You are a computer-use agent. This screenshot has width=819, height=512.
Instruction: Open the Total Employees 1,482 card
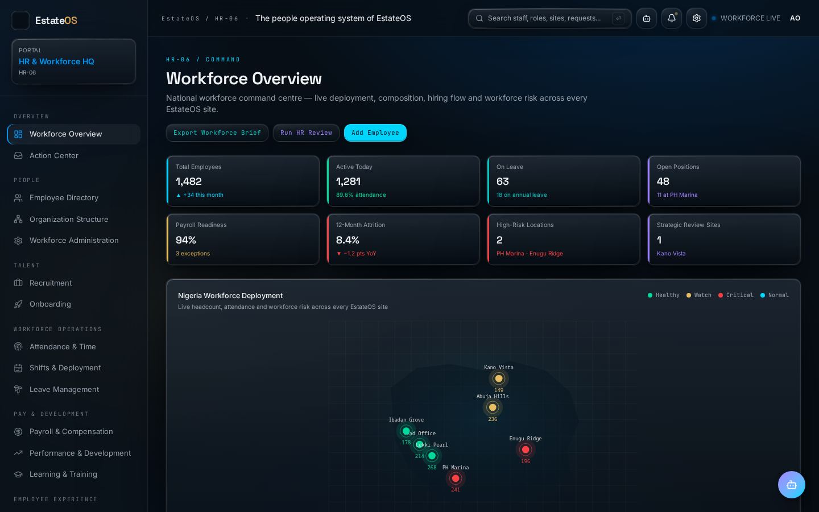click(243, 181)
